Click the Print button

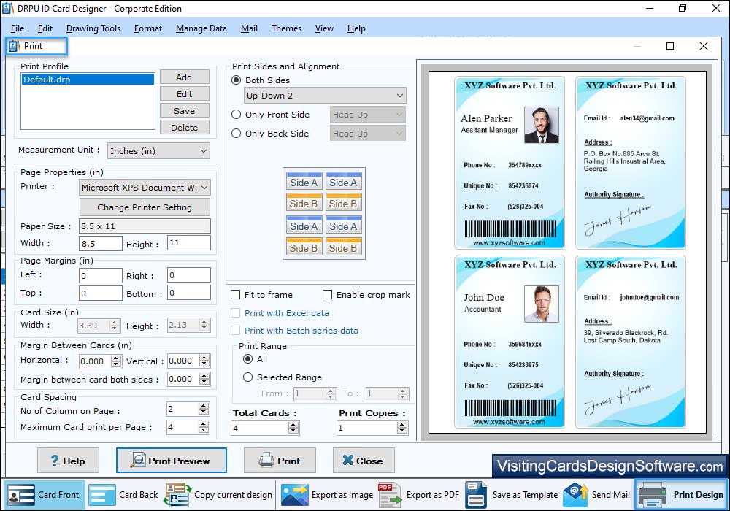click(280, 461)
